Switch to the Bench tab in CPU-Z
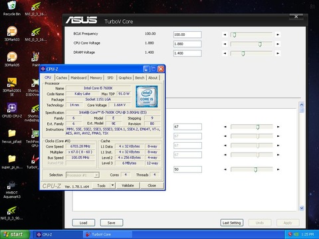Viewport: 319px width, 239px height. point(140,78)
